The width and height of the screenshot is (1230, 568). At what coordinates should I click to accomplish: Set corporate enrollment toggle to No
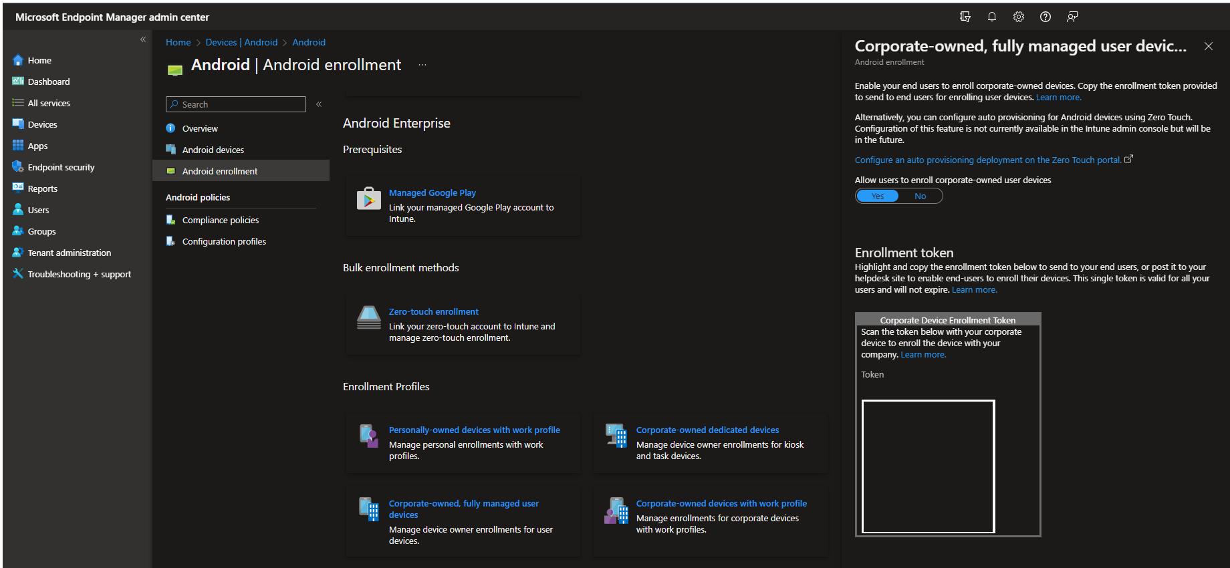(920, 196)
